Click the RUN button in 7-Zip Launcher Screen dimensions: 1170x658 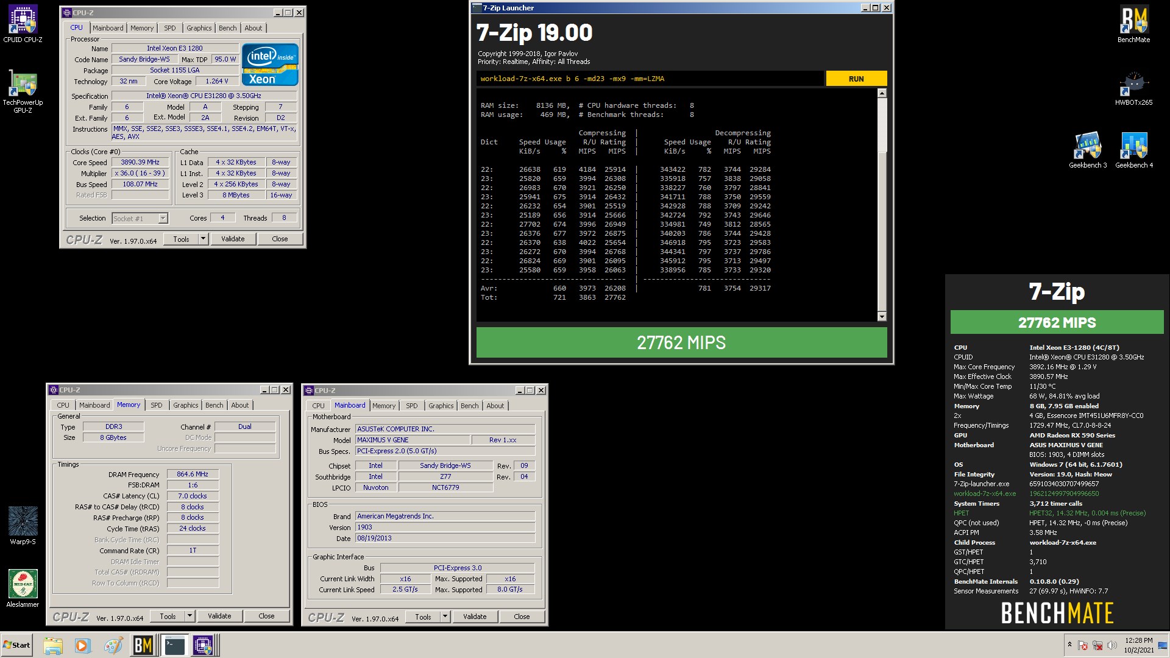pyautogui.click(x=856, y=79)
